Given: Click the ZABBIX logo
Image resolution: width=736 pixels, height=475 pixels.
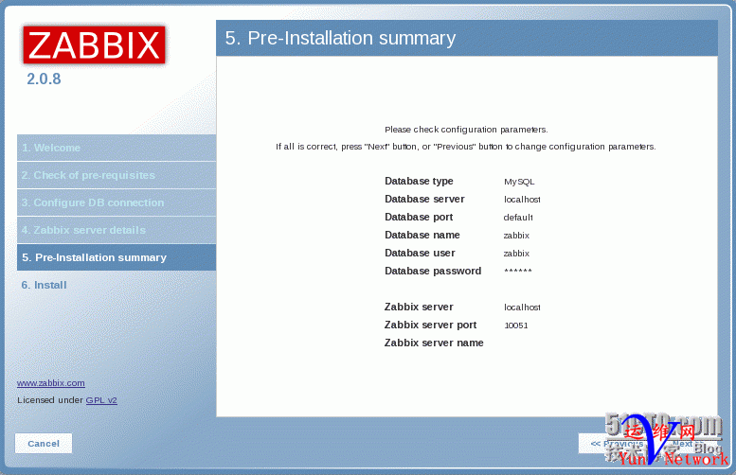Looking at the screenshot, I should [x=95, y=45].
